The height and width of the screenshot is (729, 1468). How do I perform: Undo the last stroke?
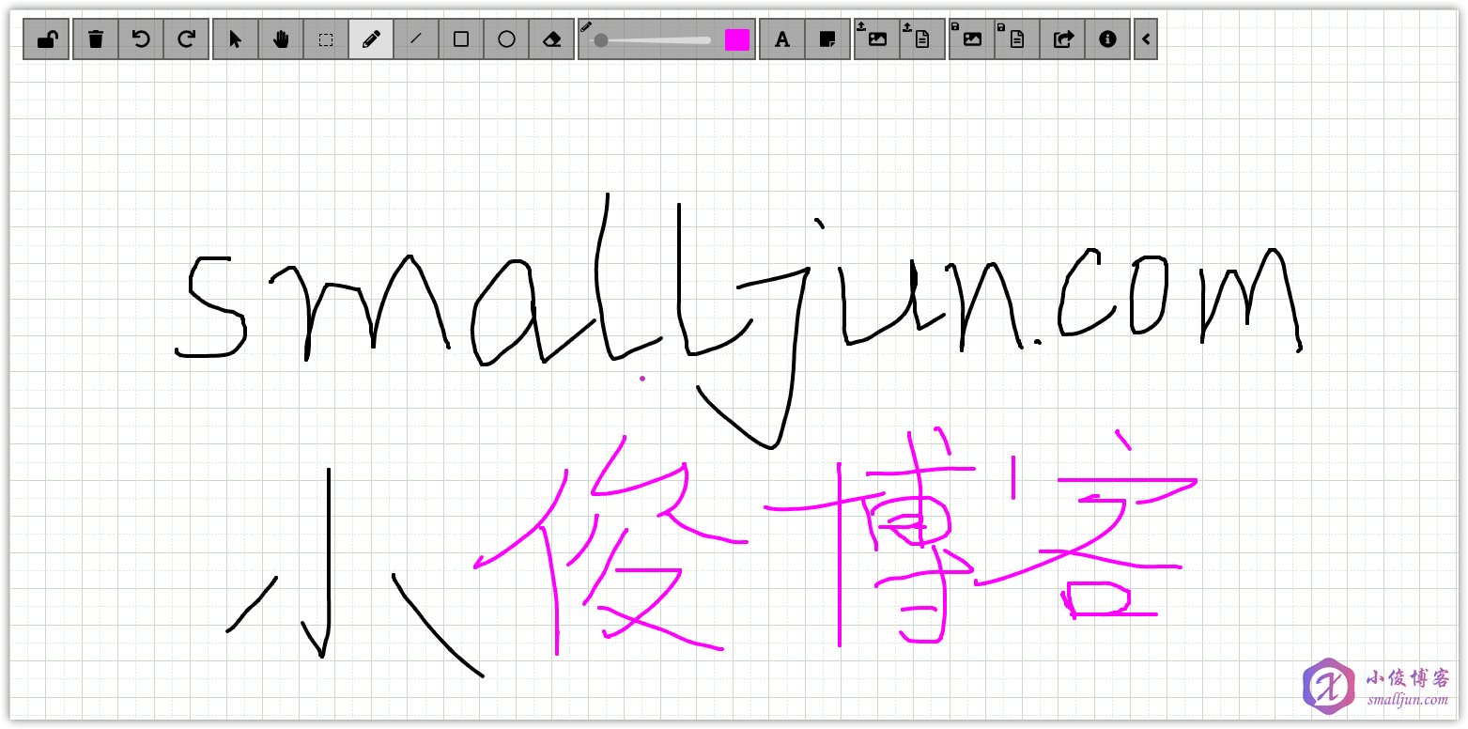click(141, 39)
